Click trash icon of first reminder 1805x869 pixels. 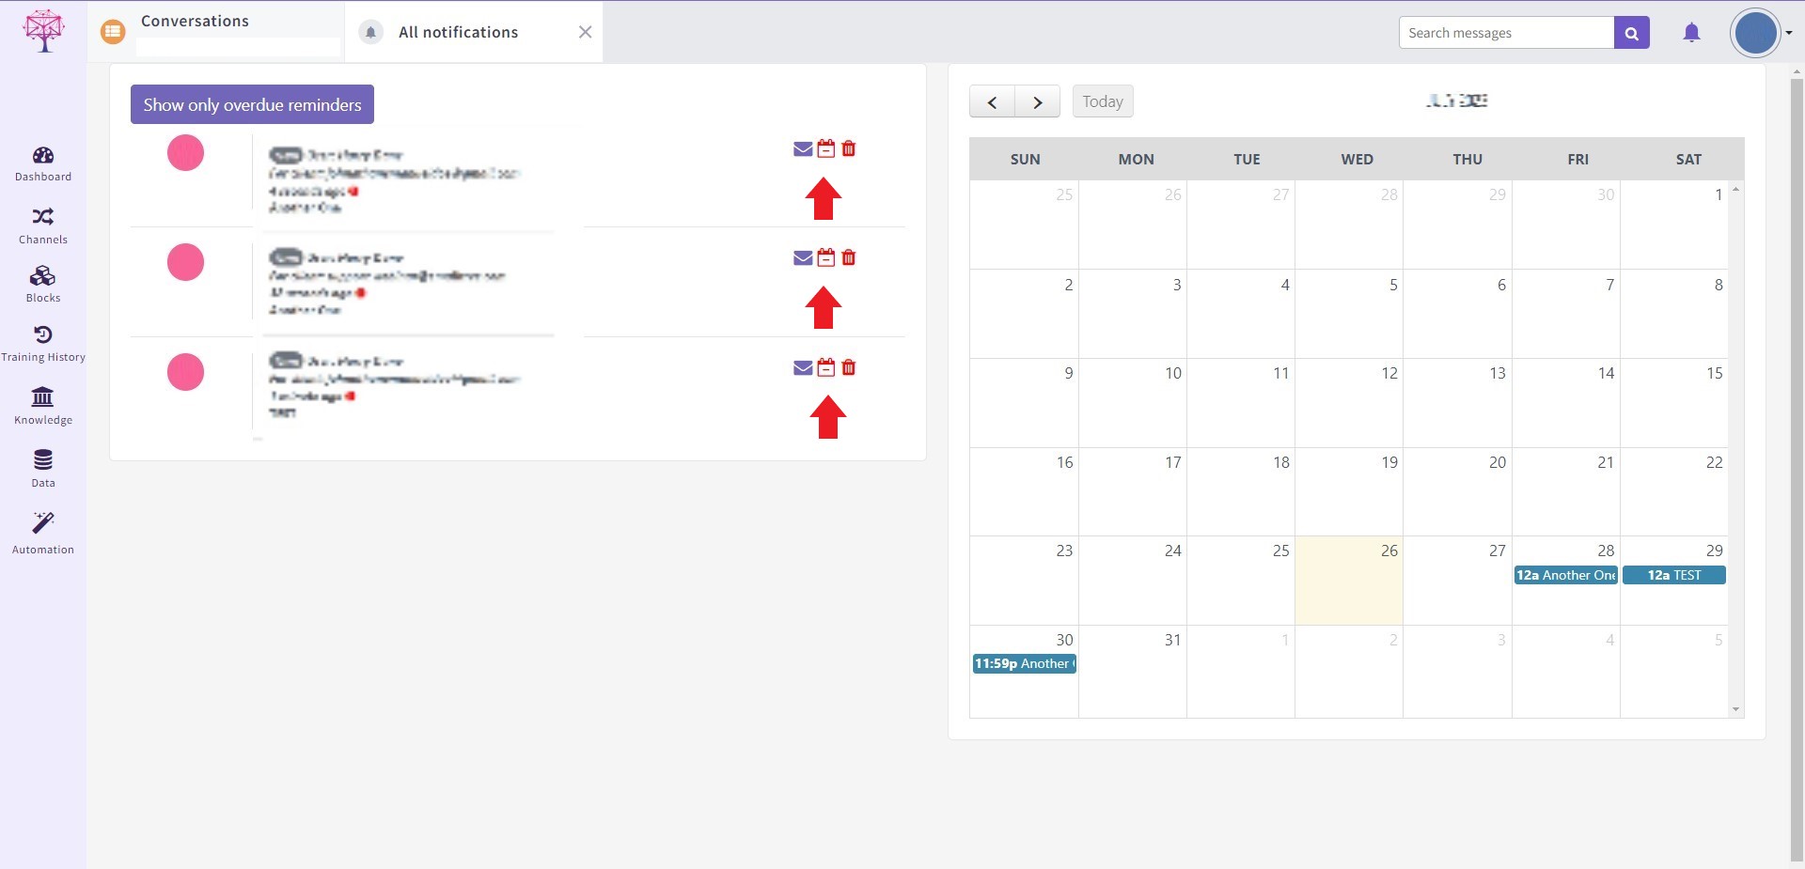(849, 148)
